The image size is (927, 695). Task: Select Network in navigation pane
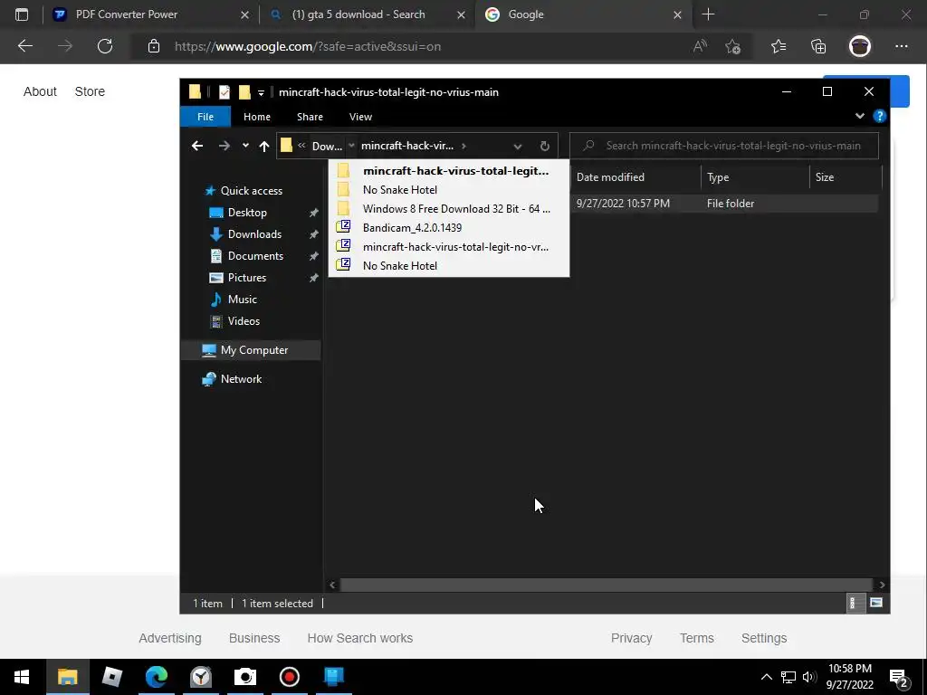241,379
